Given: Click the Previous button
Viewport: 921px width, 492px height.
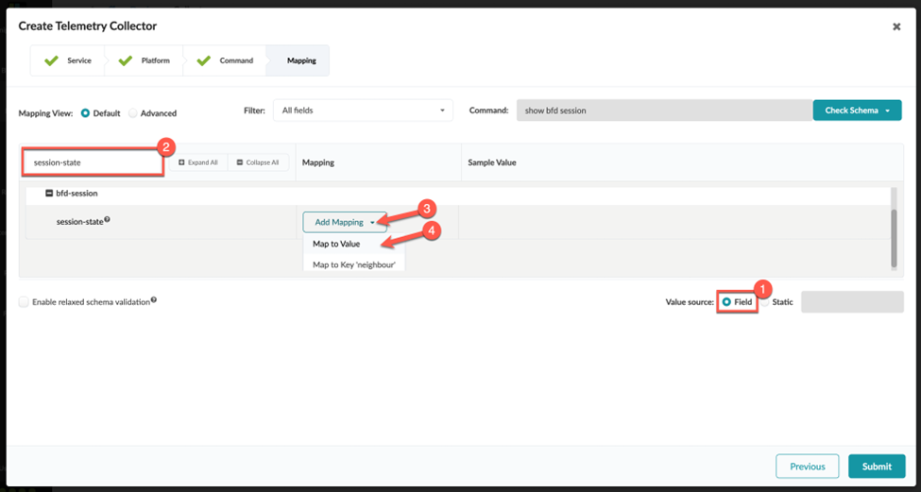Looking at the screenshot, I should click(807, 467).
